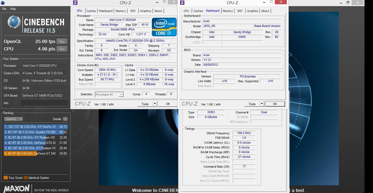Switch to Caches tab in left CPU-Z window
The image size is (373, 193).
pos(91,11)
